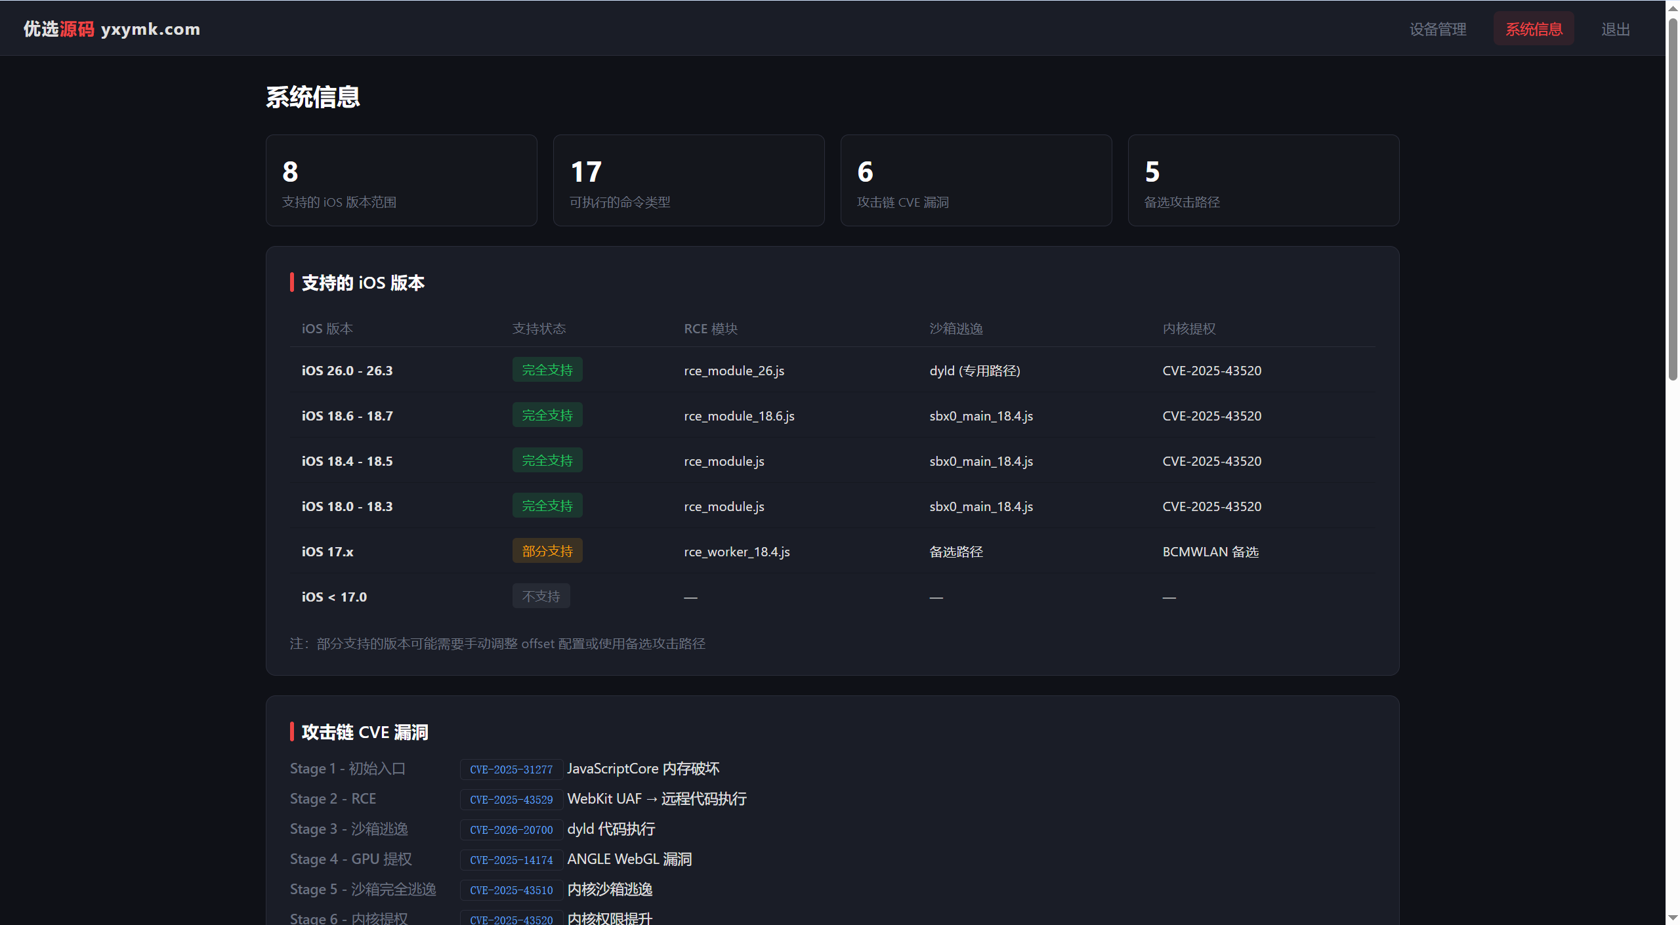Click the CVE-2025-31277 tag

pyautogui.click(x=511, y=770)
